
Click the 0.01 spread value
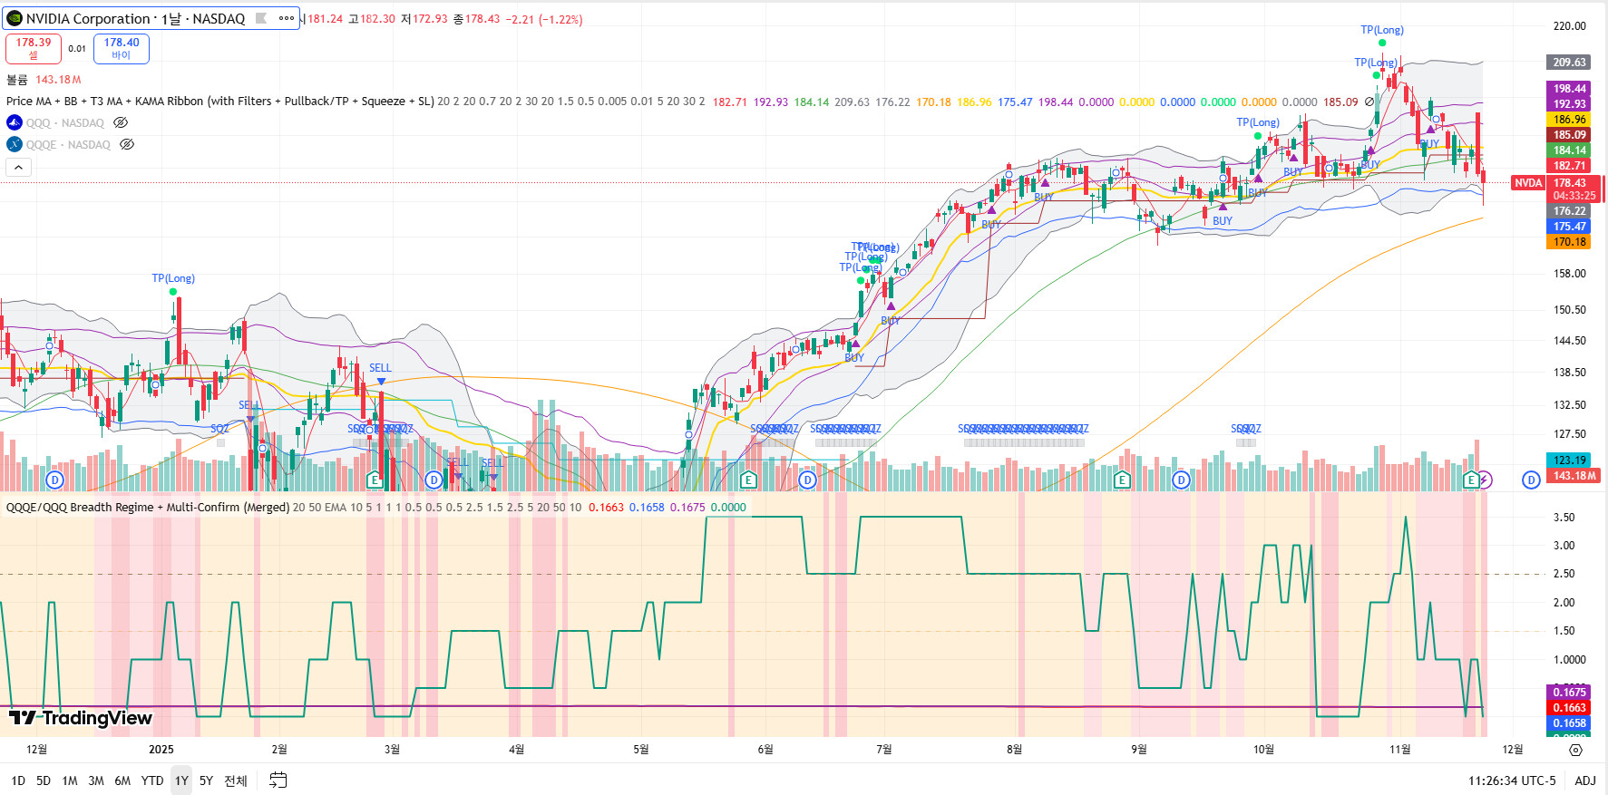(x=77, y=49)
